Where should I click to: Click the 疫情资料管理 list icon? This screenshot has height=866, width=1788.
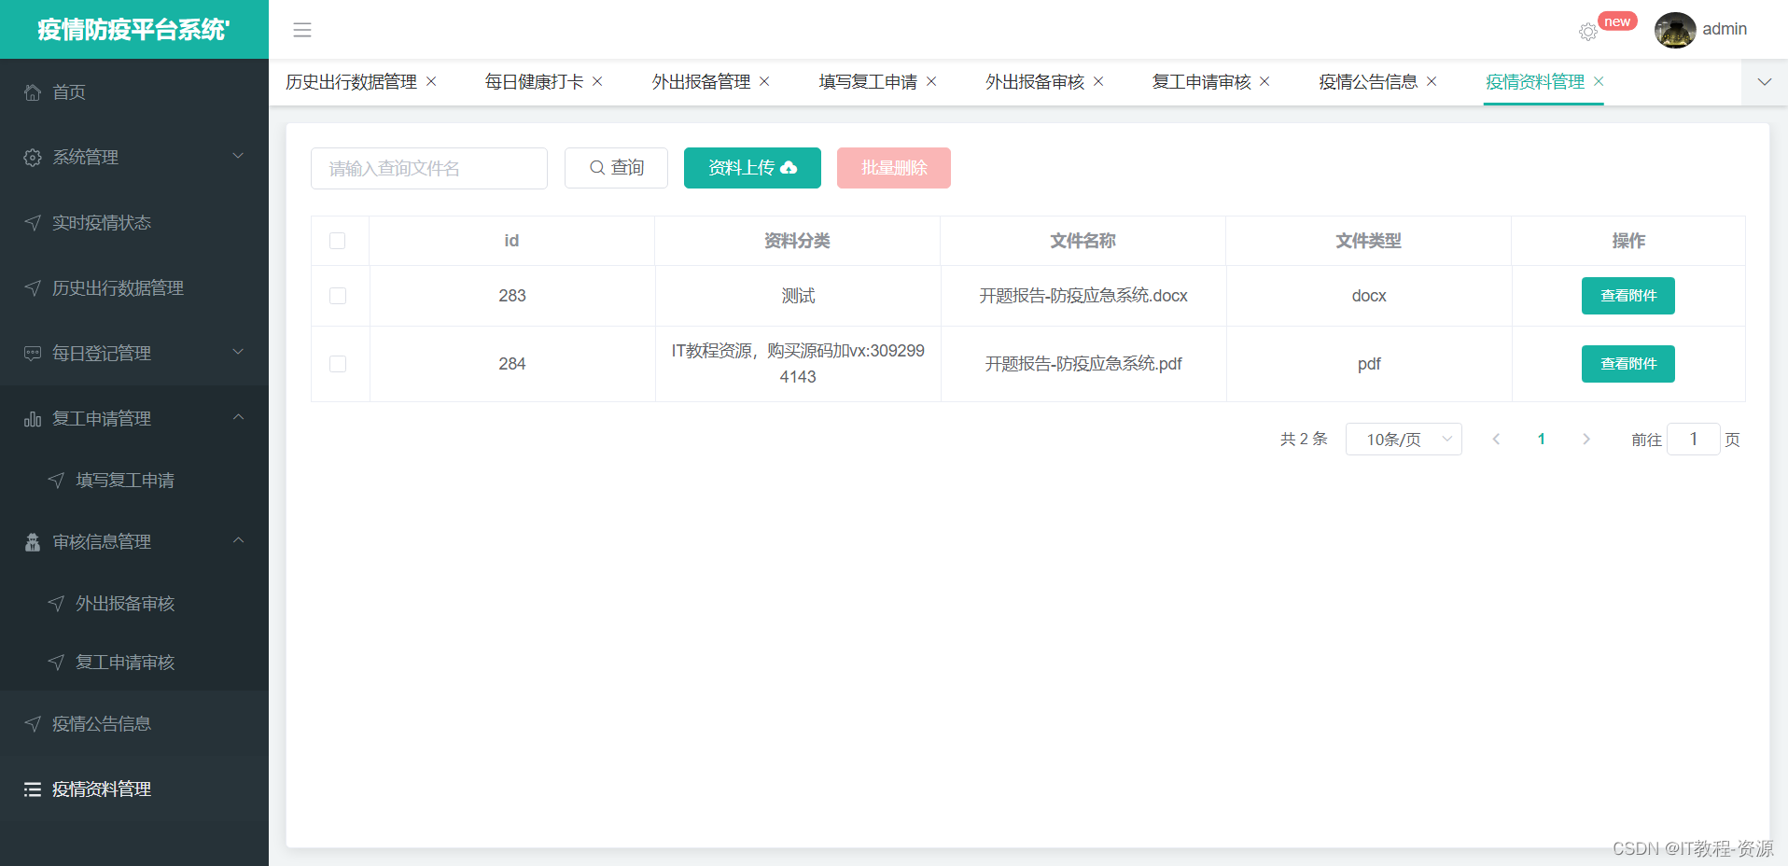tap(32, 789)
